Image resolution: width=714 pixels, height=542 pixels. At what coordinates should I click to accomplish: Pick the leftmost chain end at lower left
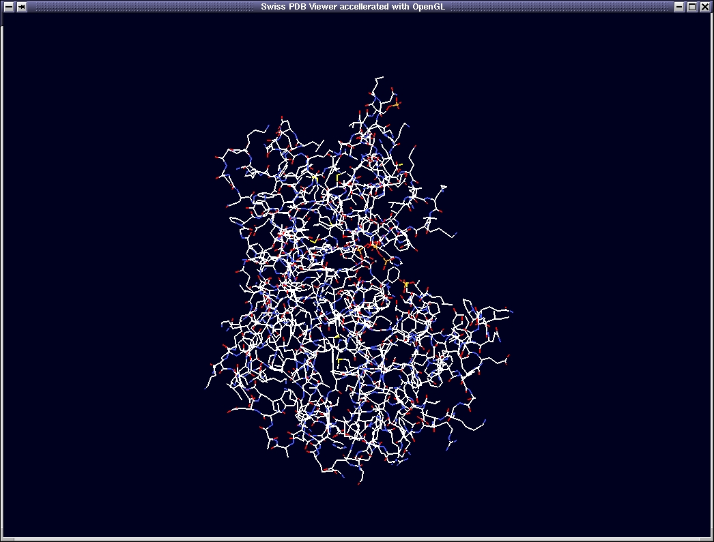(x=207, y=388)
